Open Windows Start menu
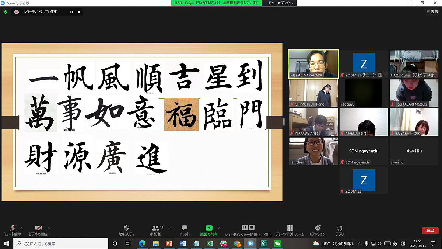 tap(6, 243)
